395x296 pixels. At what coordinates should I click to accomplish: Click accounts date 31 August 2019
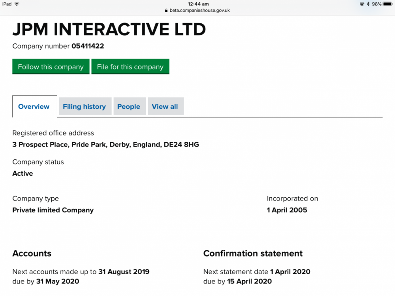[124, 272]
